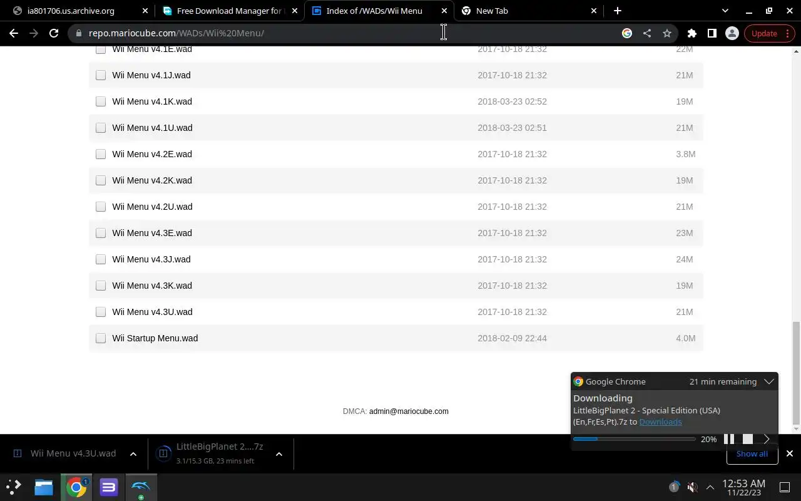This screenshot has height=501, width=801.
Task: Tick checkbox for Wii Menu v4.1U.wad
Action: tap(101, 128)
